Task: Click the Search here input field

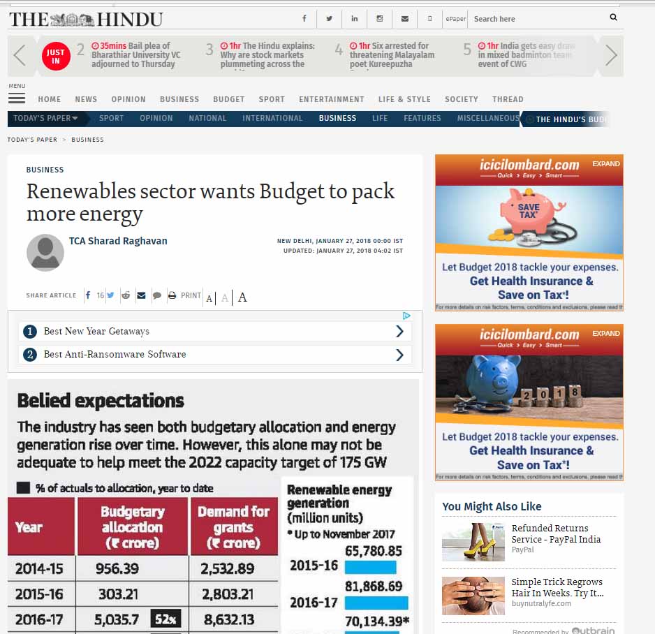Action: click(539, 19)
